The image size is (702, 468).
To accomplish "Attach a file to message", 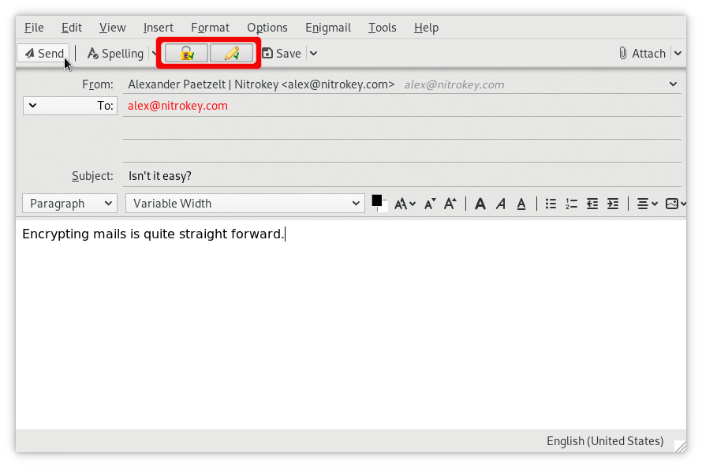I will [x=642, y=54].
